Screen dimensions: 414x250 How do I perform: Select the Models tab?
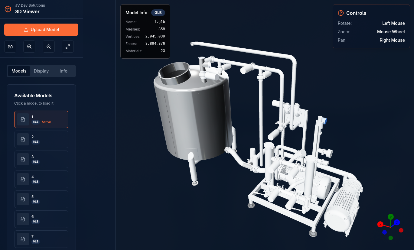tap(19, 71)
